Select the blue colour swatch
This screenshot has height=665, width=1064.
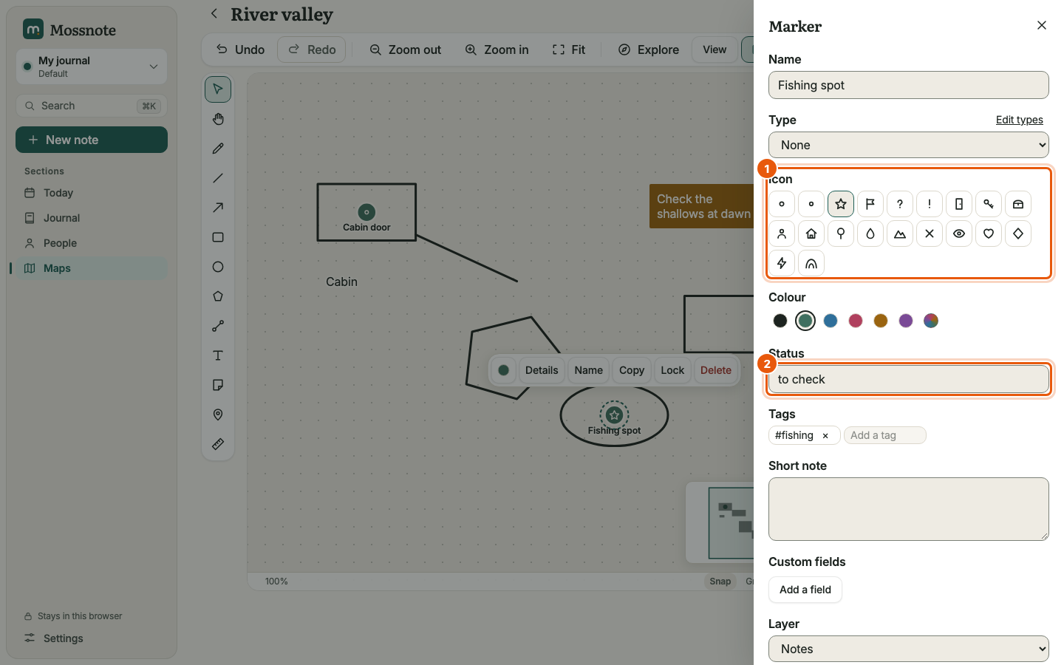click(x=831, y=321)
